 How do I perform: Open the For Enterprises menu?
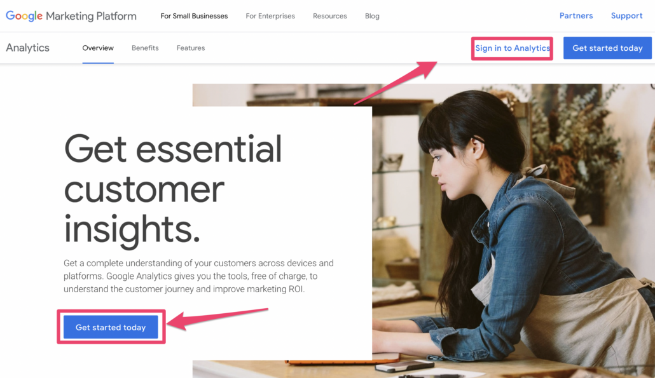point(270,16)
